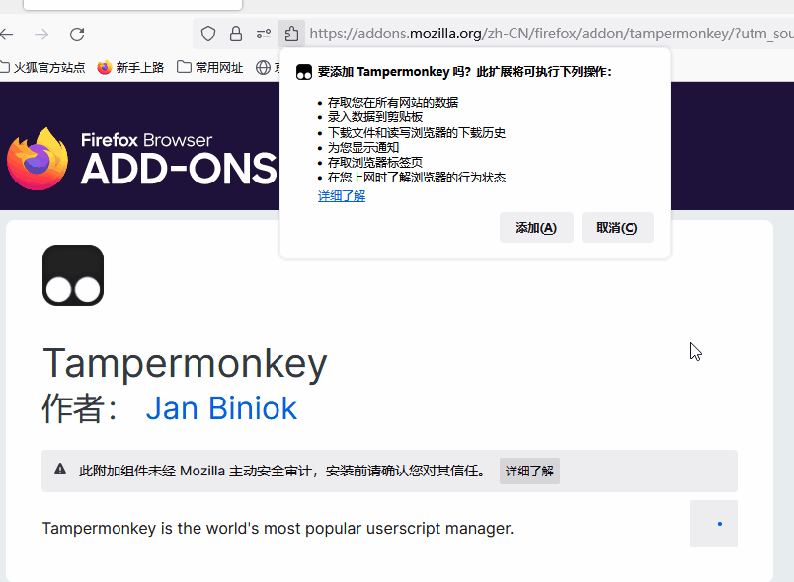Click the Tampermonkey icon in the install prompt
The image size is (794, 582).
click(x=304, y=72)
